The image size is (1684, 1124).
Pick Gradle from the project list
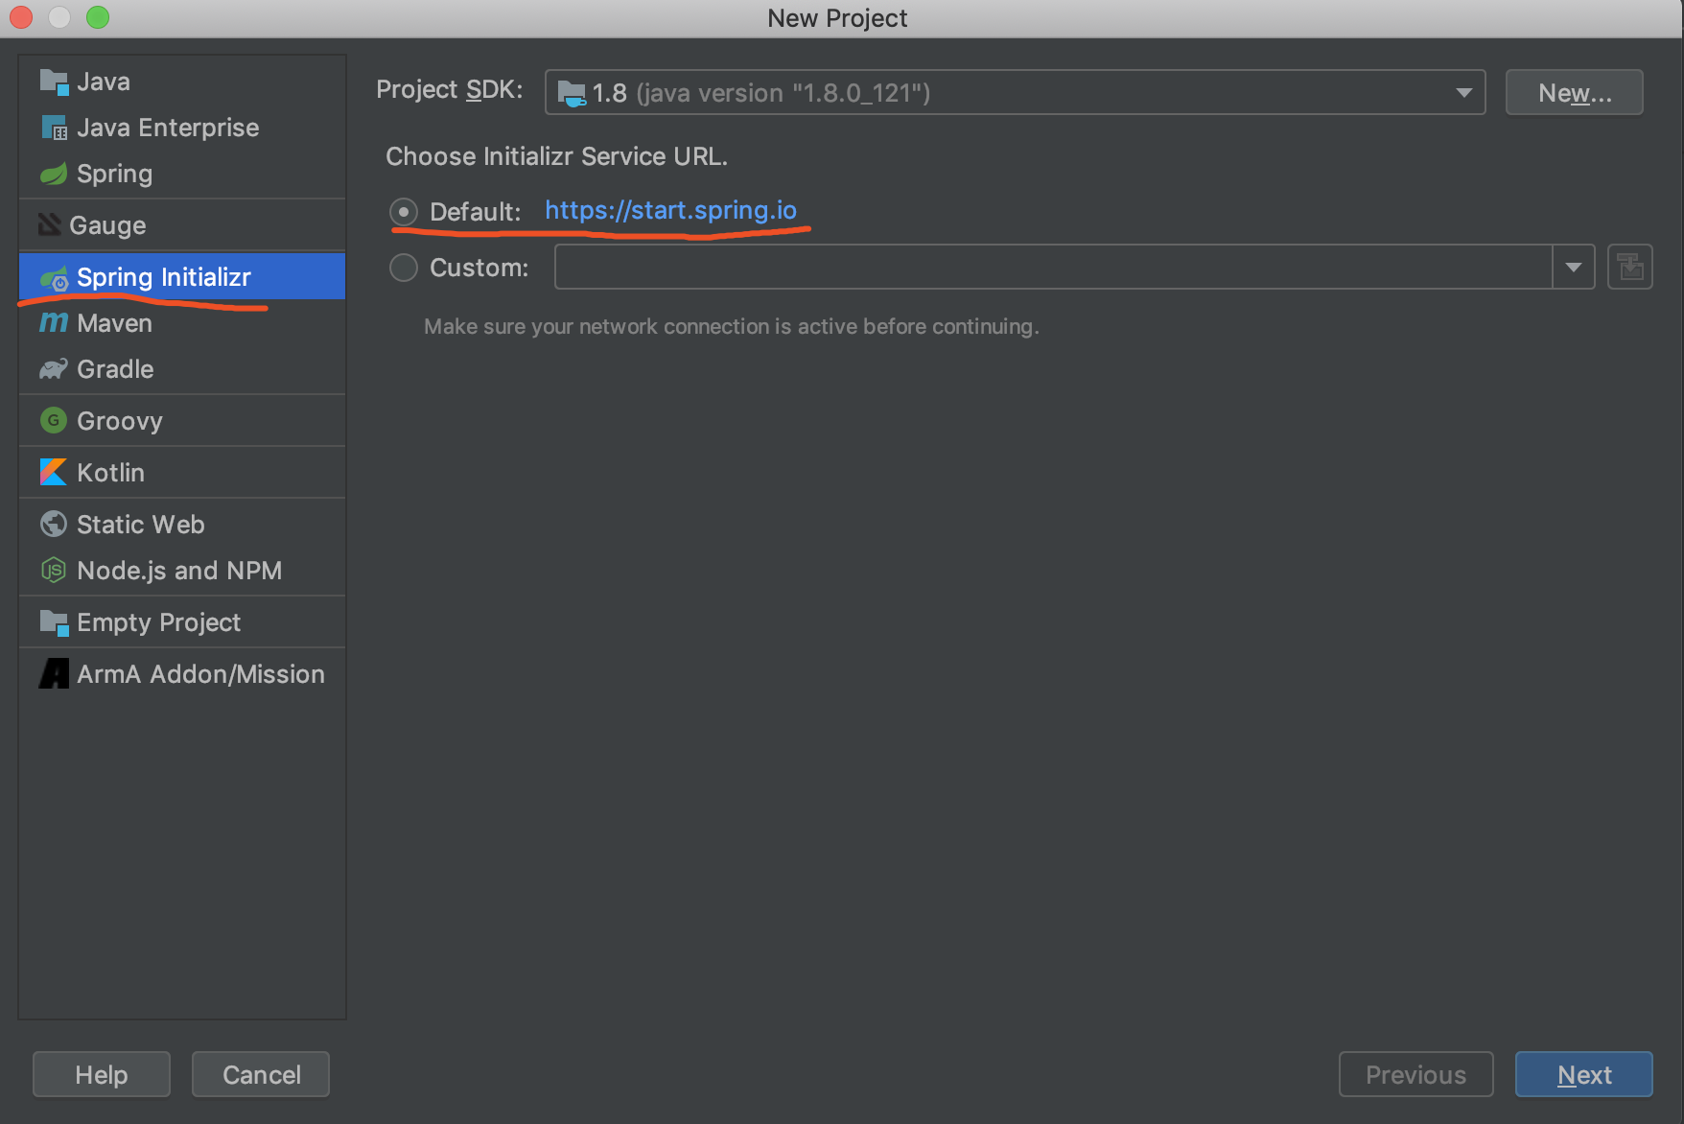[182, 369]
